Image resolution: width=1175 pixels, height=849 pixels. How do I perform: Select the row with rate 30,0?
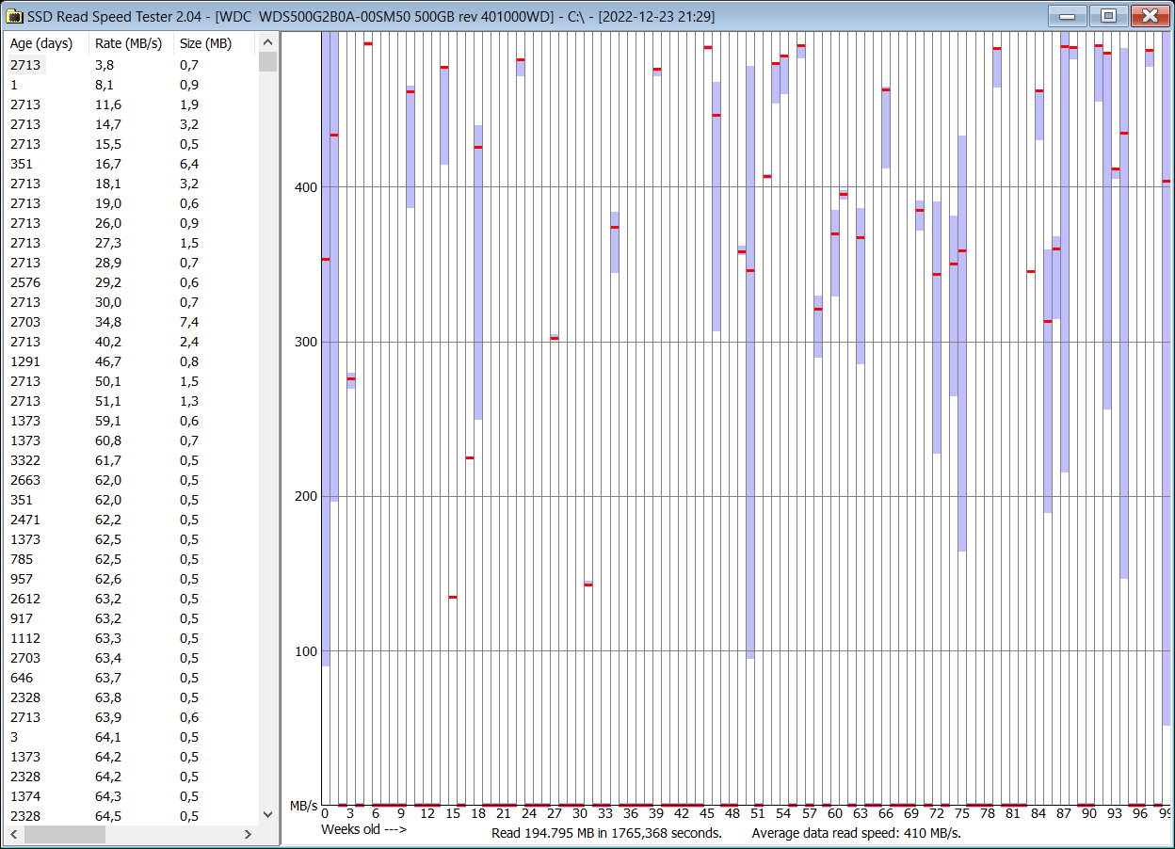tap(132, 301)
